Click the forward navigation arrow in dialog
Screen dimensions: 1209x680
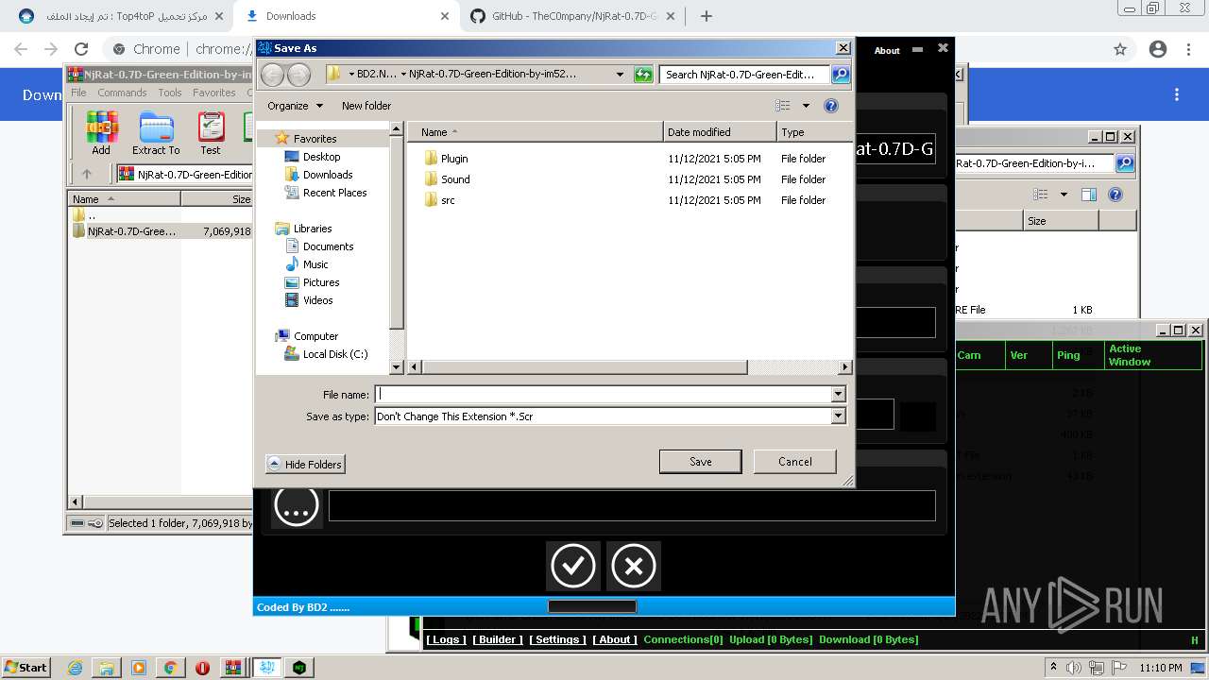(298, 75)
